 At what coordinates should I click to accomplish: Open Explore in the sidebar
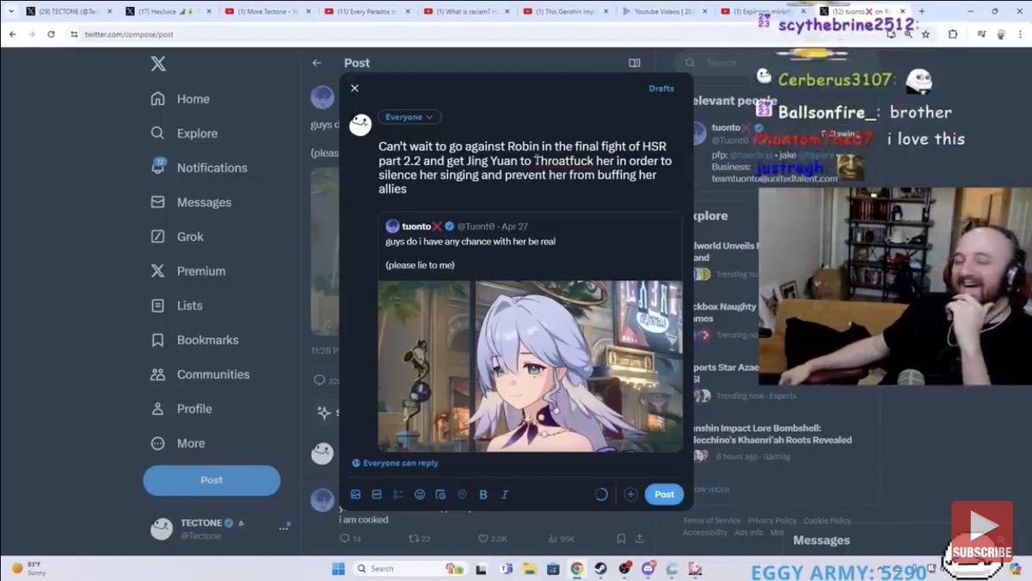click(184, 133)
